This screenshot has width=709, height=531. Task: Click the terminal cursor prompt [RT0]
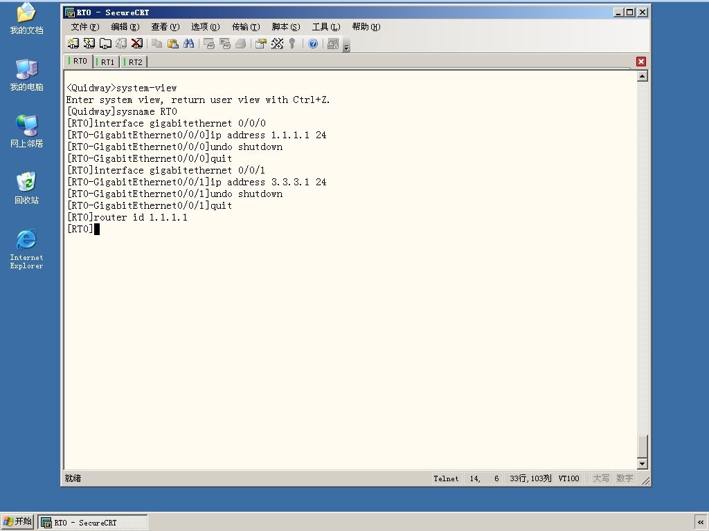pyautogui.click(x=83, y=229)
